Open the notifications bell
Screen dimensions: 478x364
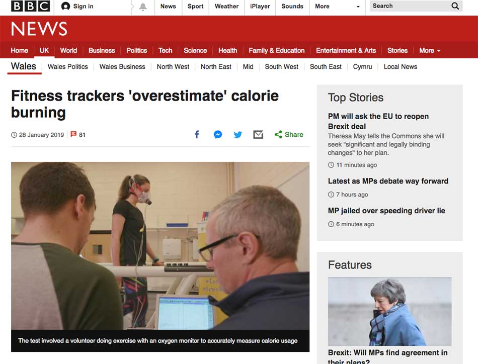(143, 7)
